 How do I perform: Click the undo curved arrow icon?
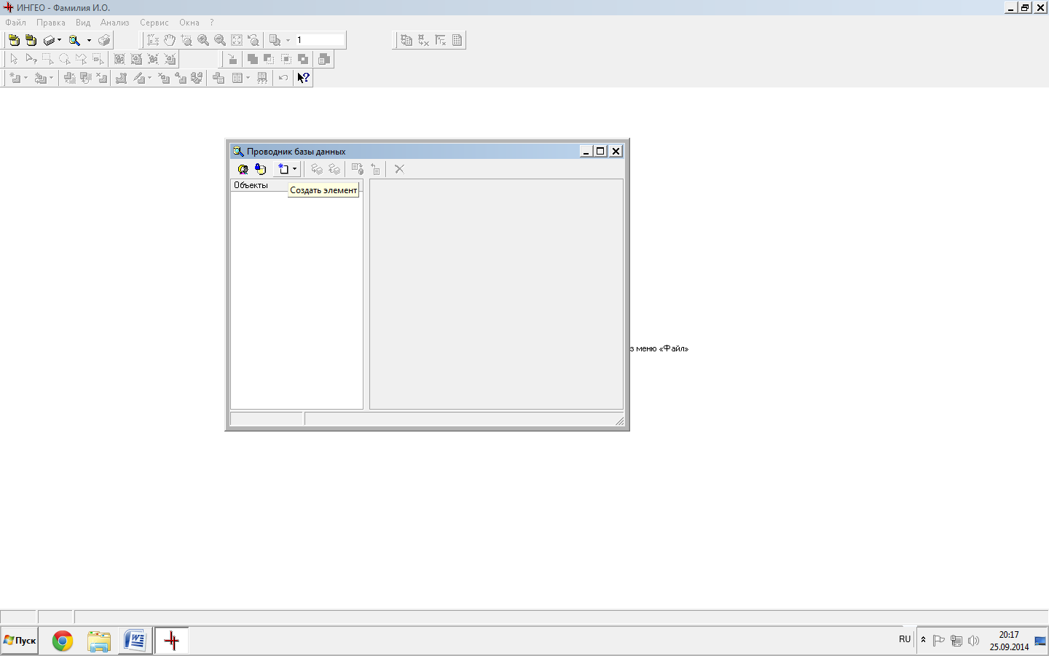coord(283,78)
